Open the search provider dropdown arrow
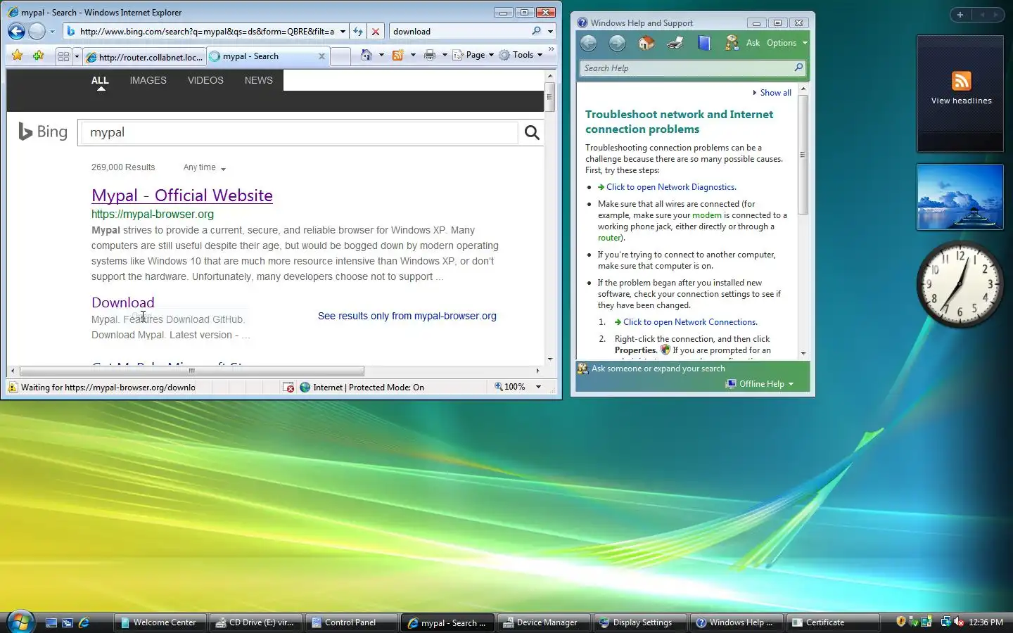 click(550, 32)
